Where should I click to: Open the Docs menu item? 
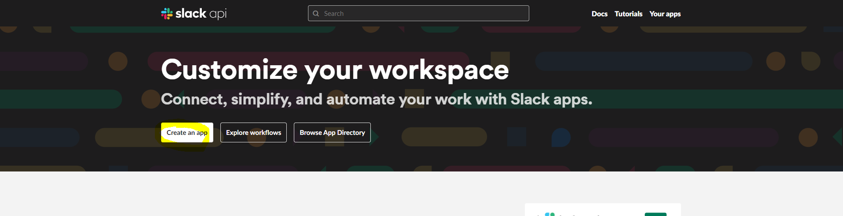[599, 14]
